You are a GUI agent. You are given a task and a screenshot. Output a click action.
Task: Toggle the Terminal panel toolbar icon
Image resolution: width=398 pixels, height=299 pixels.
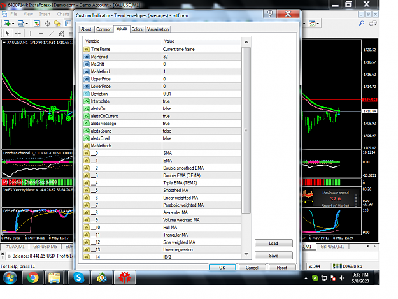coord(68,24)
